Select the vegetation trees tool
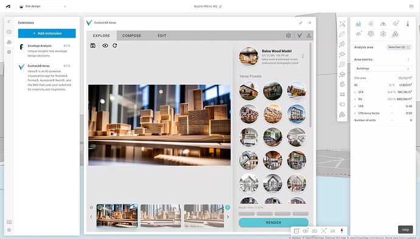The width and height of the screenshot is (420, 239). pyautogui.click(x=342, y=44)
